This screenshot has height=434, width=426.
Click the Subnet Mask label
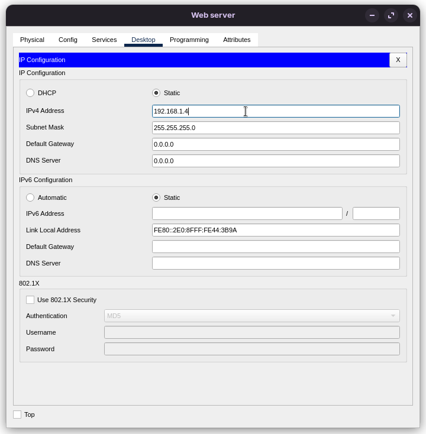(x=45, y=127)
